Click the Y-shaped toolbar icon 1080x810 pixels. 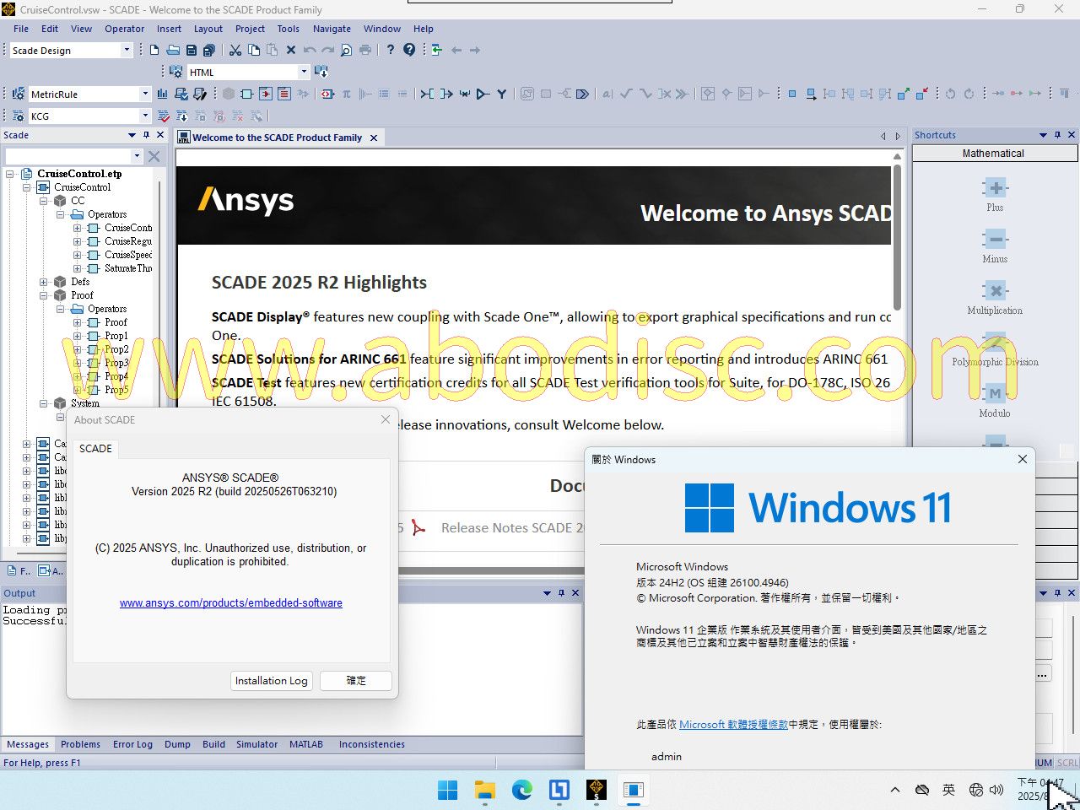(x=502, y=94)
